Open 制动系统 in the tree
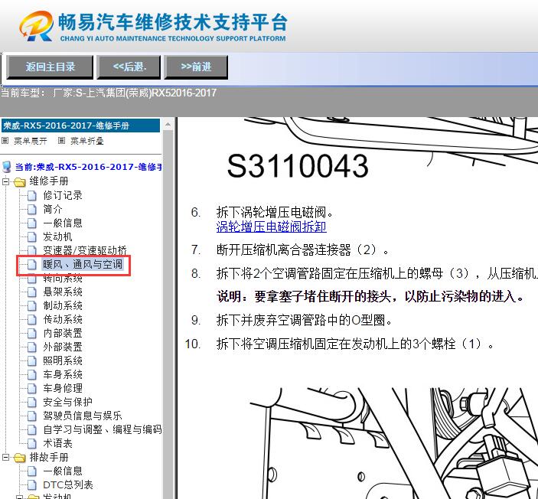The height and width of the screenshot is (499, 538). [x=63, y=306]
